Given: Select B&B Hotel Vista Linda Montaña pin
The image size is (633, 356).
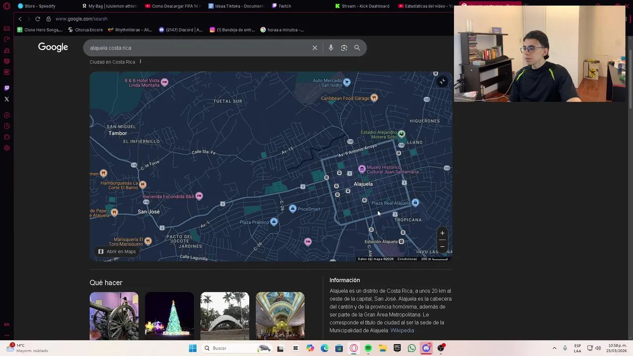Looking at the screenshot, I should click(165, 82).
